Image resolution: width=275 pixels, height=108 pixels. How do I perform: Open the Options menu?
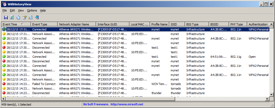[x=32, y=10]
